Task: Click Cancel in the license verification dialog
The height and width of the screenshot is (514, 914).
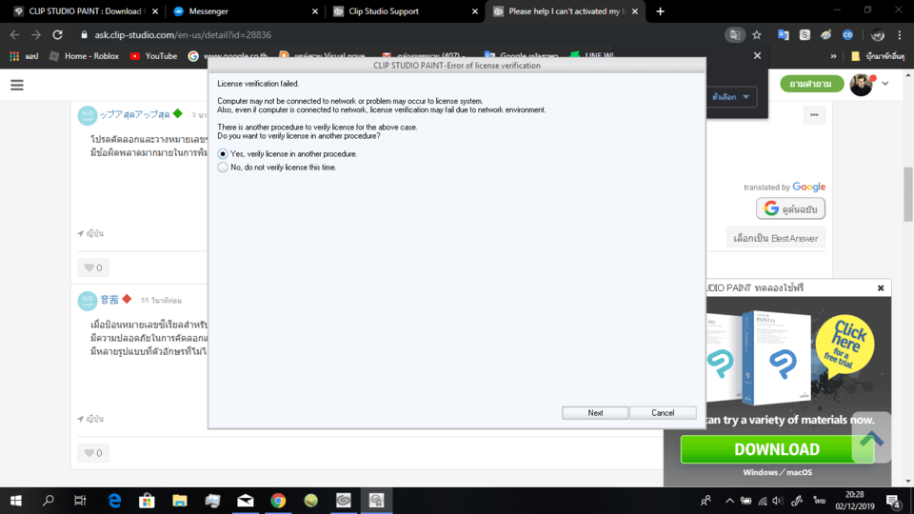Action: coord(663,412)
